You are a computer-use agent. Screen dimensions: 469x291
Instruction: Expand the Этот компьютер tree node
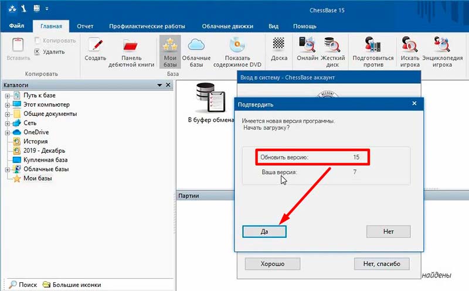(x=7, y=105)
